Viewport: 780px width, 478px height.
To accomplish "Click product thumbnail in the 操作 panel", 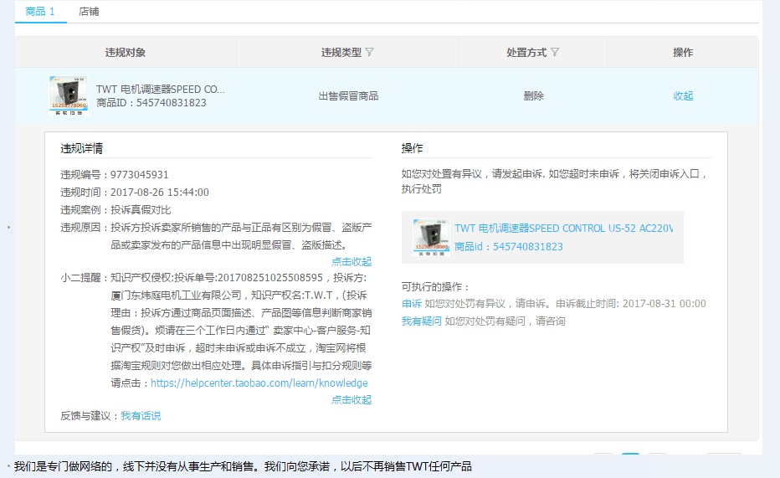I will pos(431,238).
